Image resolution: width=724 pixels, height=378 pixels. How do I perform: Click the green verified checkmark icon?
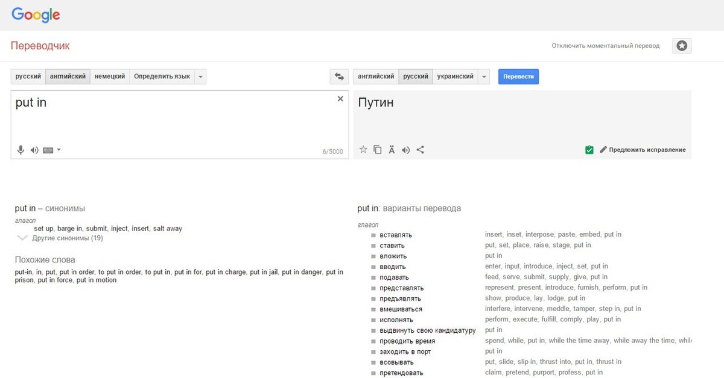tap(589, 150)
